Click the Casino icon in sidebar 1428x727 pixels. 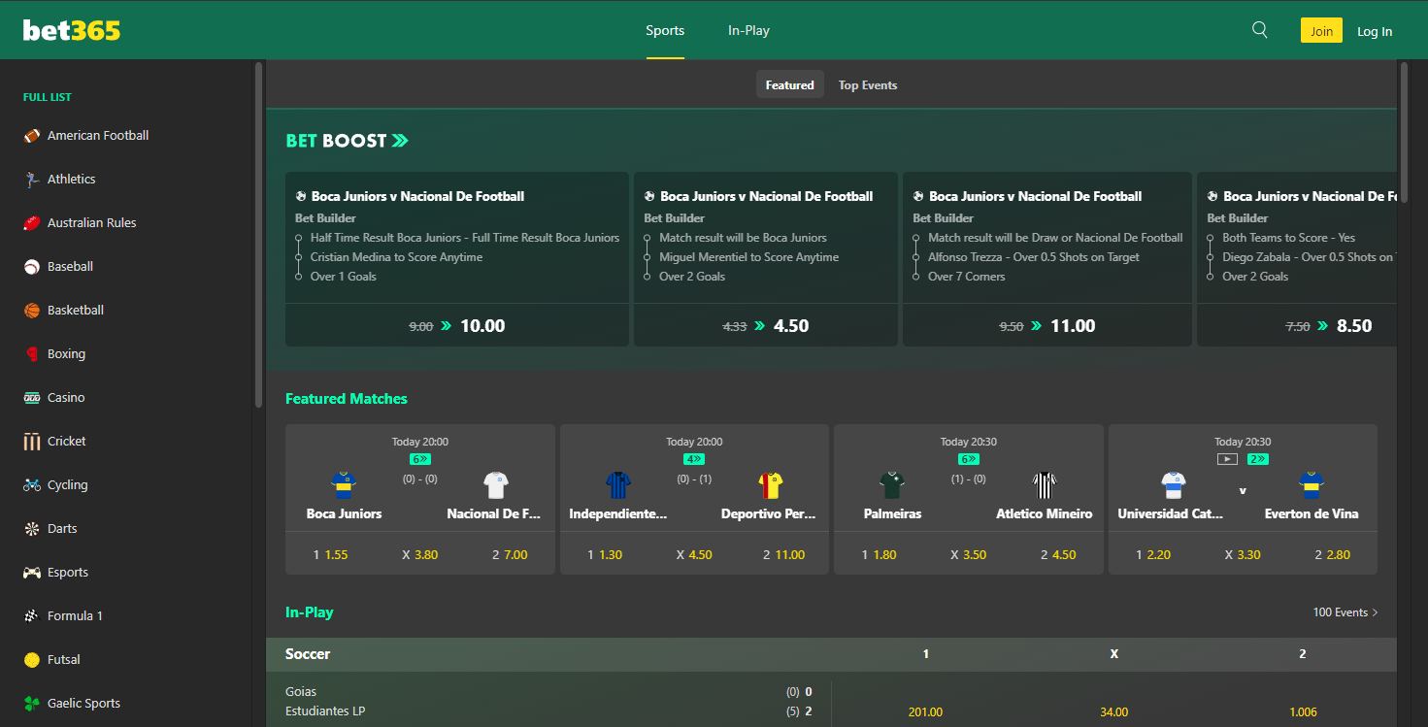tap(32, 398)
